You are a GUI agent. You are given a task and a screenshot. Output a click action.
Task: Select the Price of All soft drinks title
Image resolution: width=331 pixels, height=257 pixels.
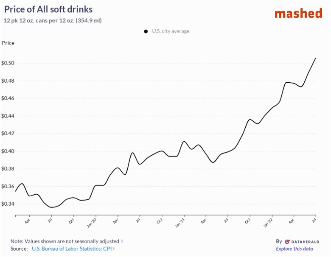coord(48,9)
